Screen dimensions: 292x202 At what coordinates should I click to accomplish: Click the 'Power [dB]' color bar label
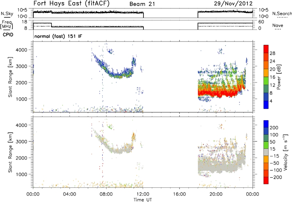(x=279, y=77)
